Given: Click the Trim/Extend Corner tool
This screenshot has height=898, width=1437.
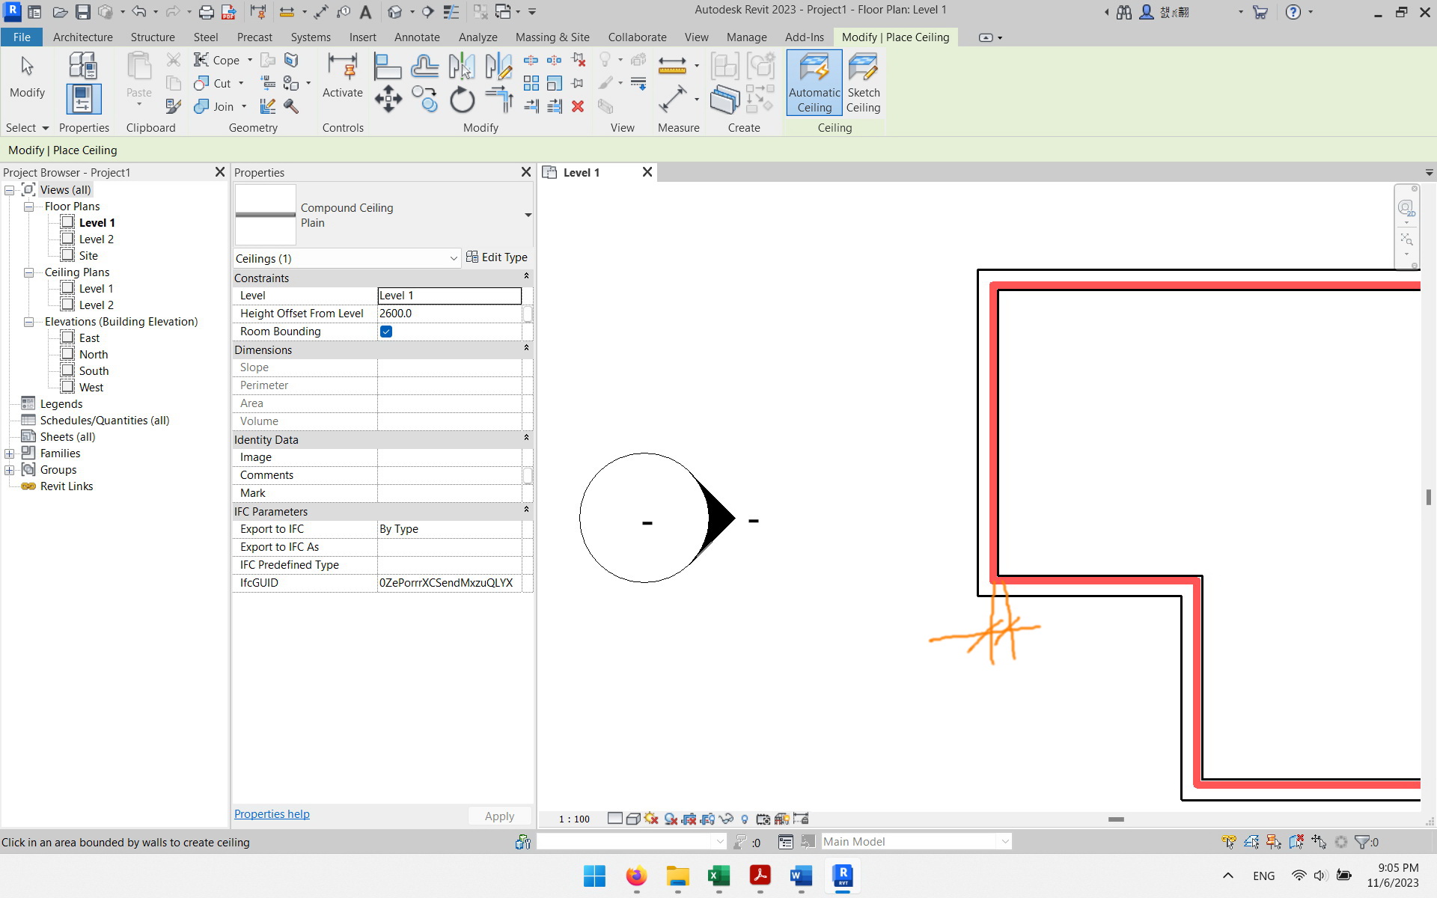Looking at the screenshot, I should point(498,99).
